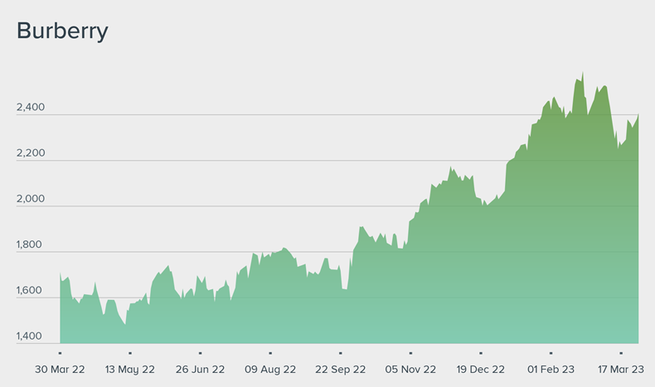Click the 2,400 y-axis label

tap(31, 107)
